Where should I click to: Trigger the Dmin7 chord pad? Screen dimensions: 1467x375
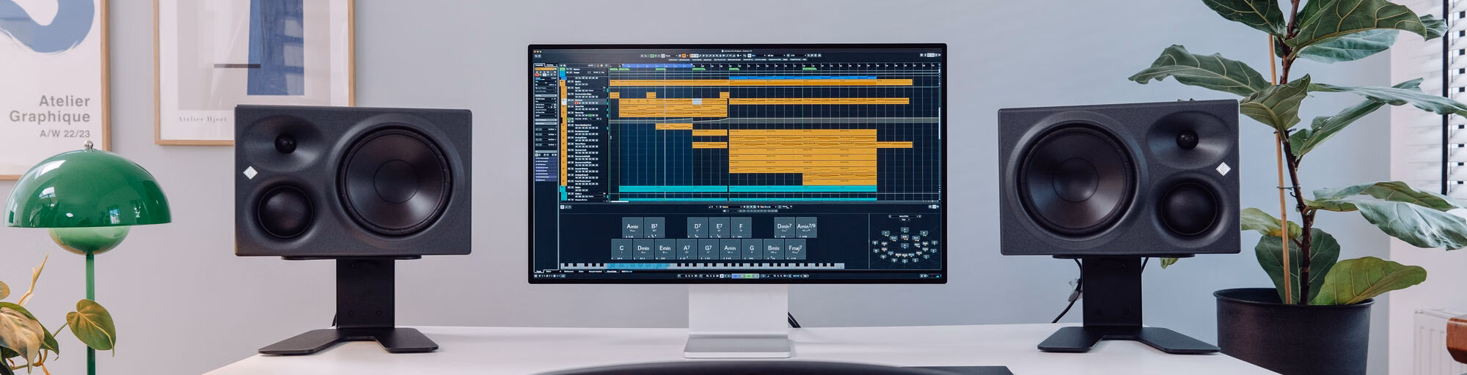point(784,227)
